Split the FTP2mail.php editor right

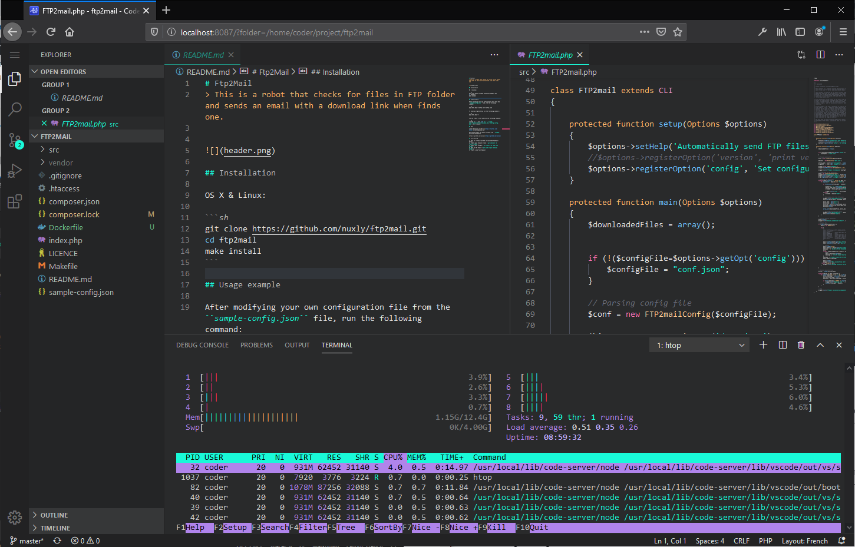820,55
